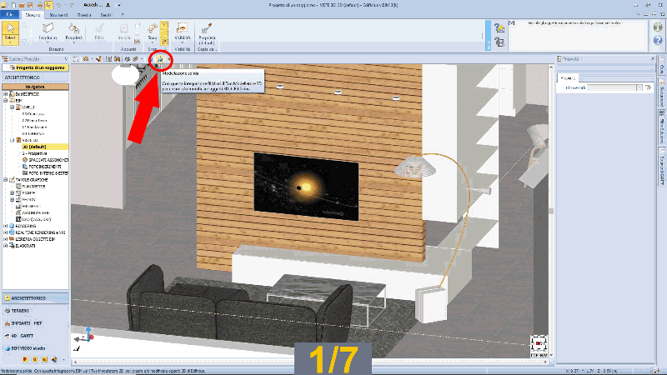Open the Proprietà tool in the Disegno group
667x375 pixels.
tap(73, 32)
